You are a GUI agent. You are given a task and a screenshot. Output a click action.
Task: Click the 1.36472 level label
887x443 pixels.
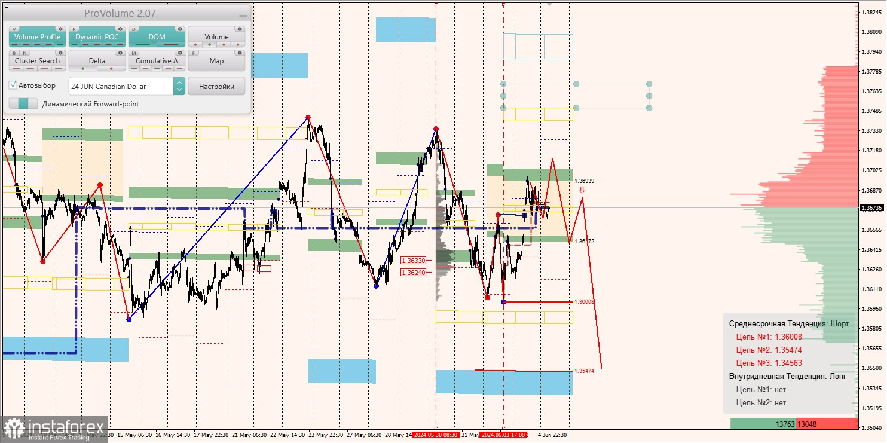(x=584, y=241)
